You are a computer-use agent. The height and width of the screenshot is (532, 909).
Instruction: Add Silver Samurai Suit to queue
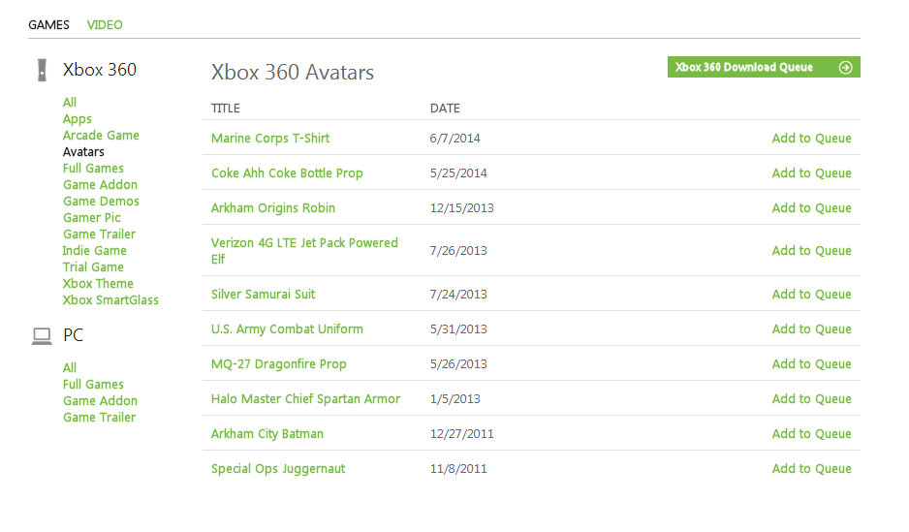click(811, 295)
